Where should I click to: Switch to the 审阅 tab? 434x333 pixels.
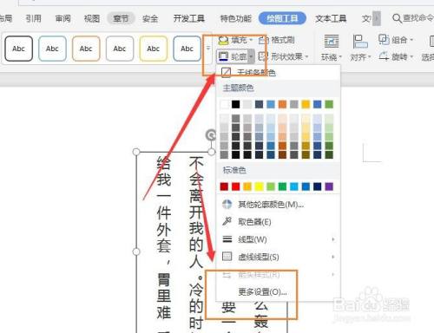coord(62,19)
